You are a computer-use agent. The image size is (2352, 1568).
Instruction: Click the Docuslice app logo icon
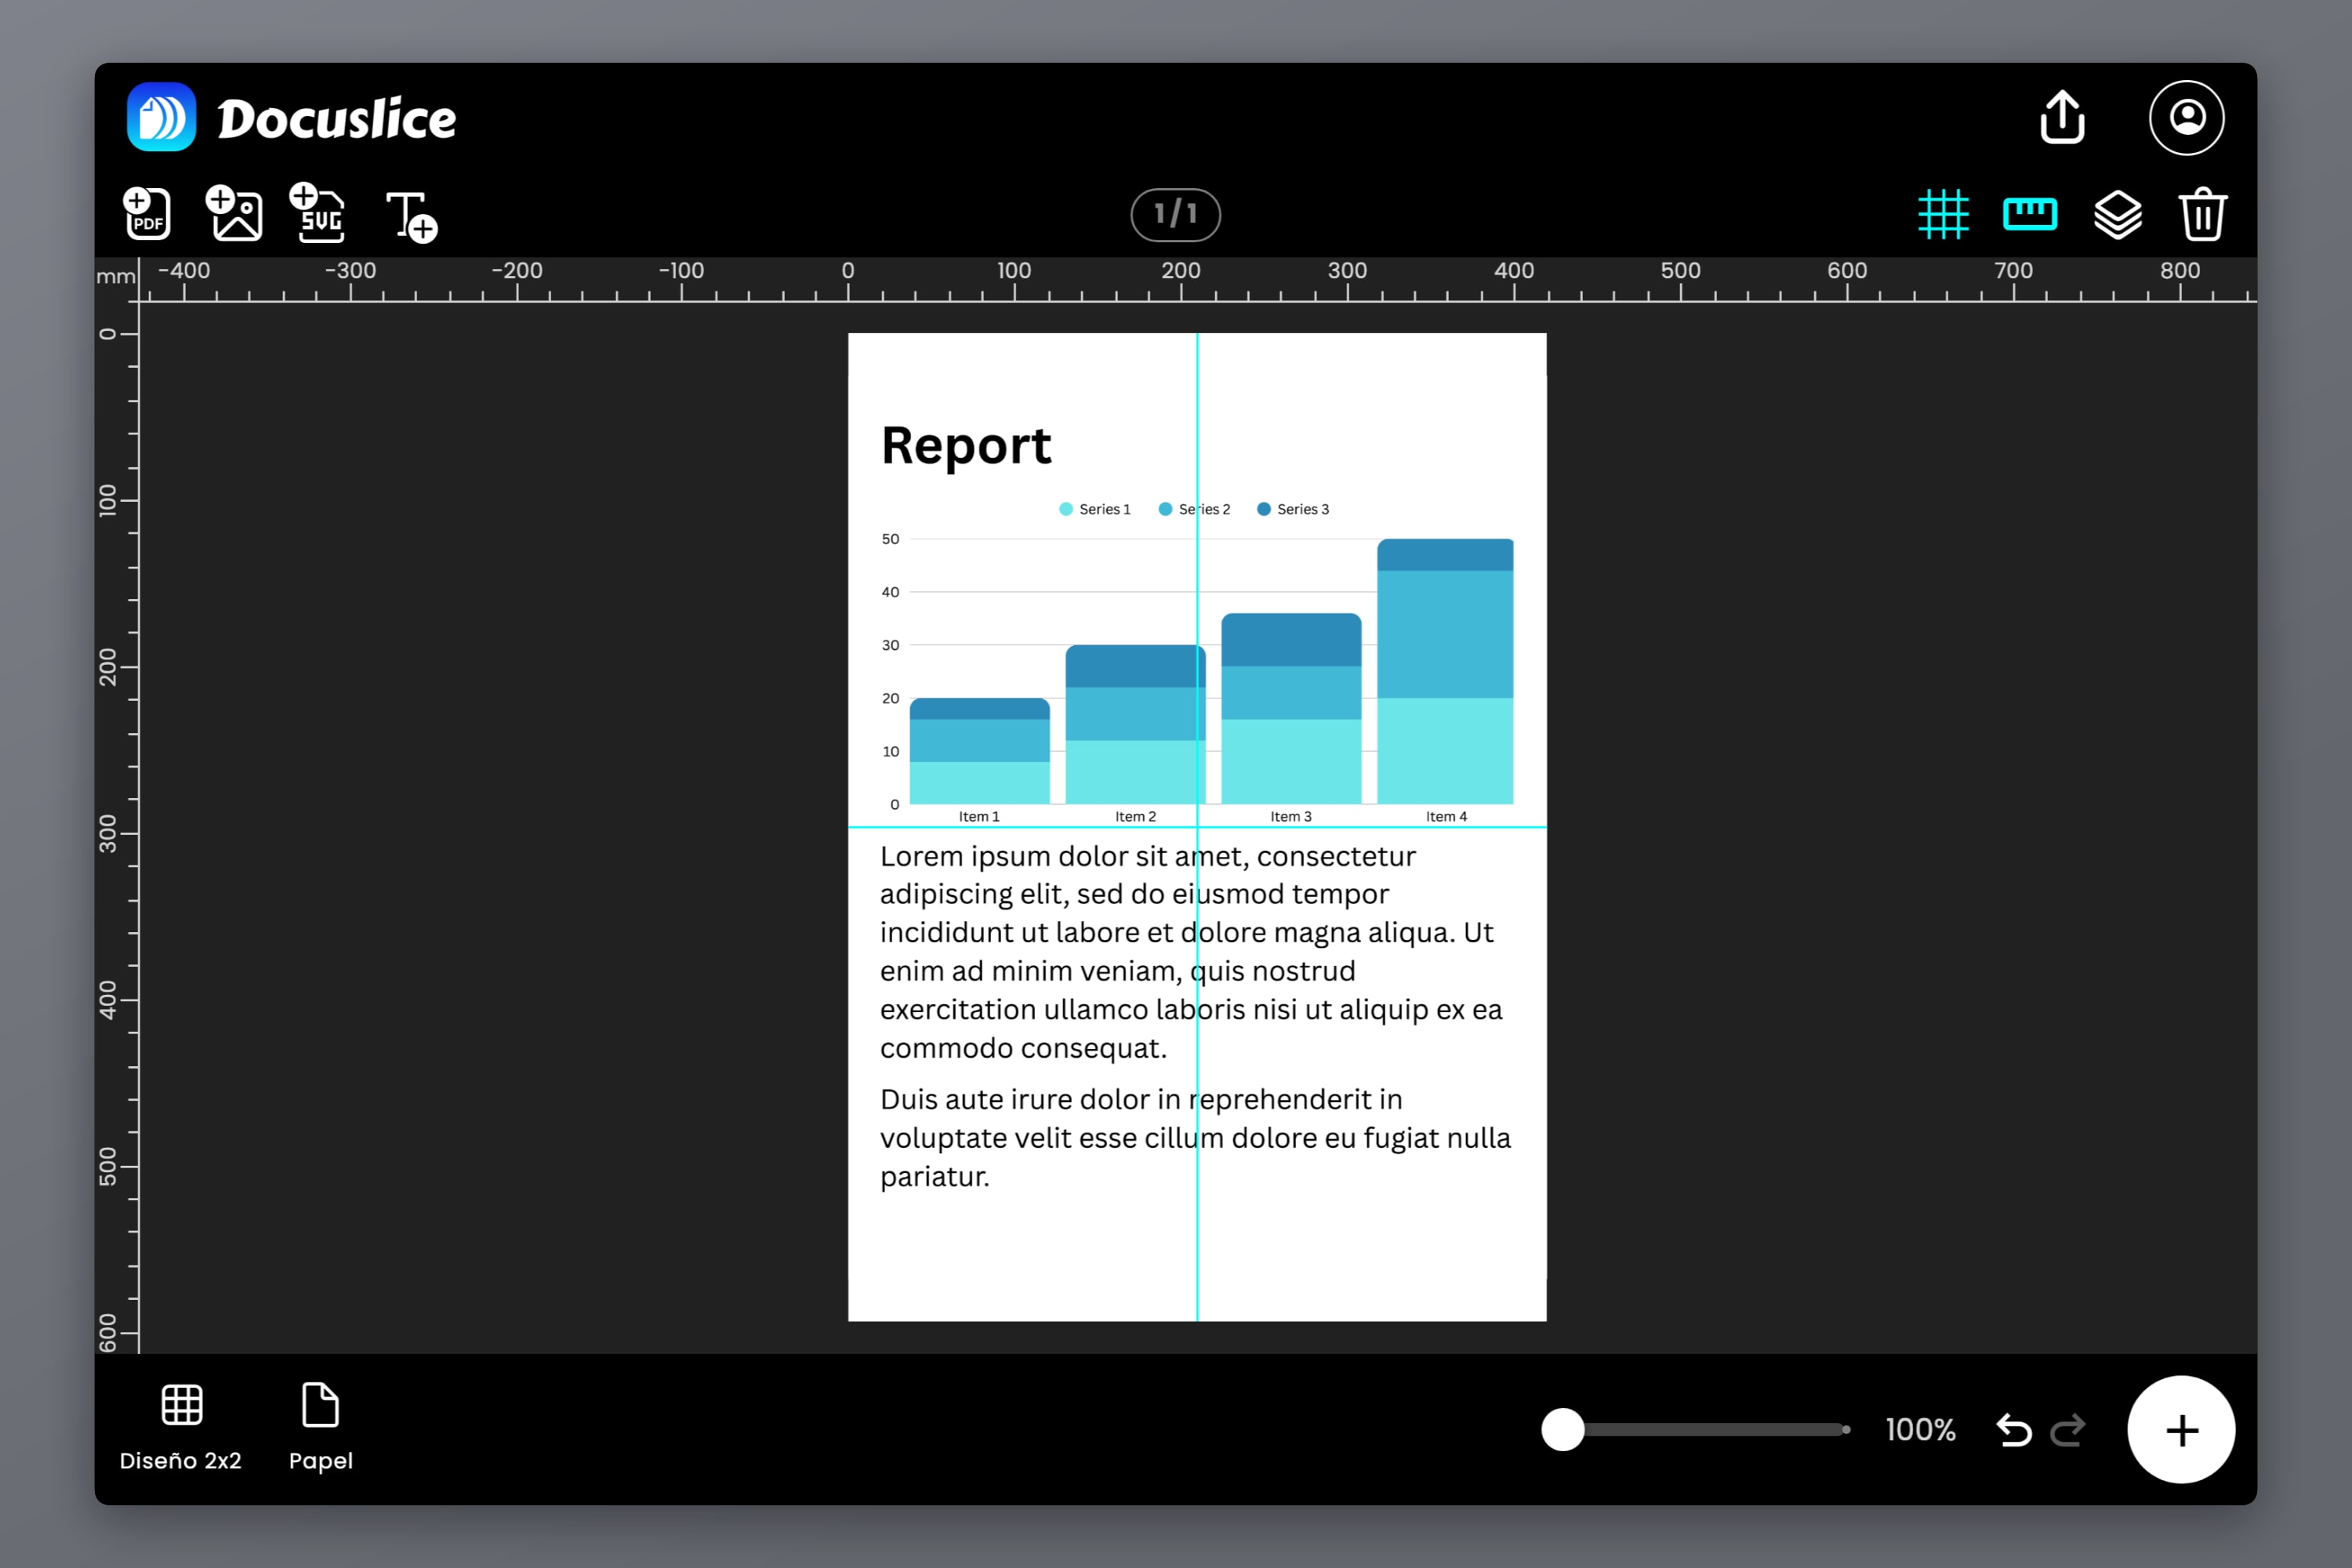coord(161,117)
